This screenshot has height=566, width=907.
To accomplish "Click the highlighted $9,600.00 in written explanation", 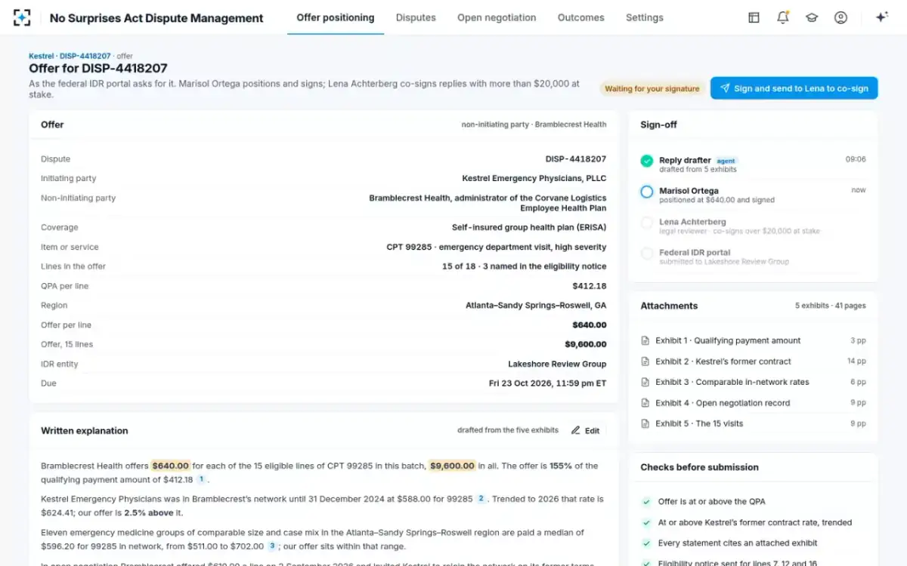I will pos(452,466).
